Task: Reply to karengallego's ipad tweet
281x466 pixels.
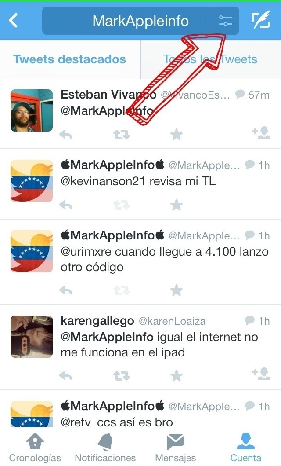Action: coord(65,376)
